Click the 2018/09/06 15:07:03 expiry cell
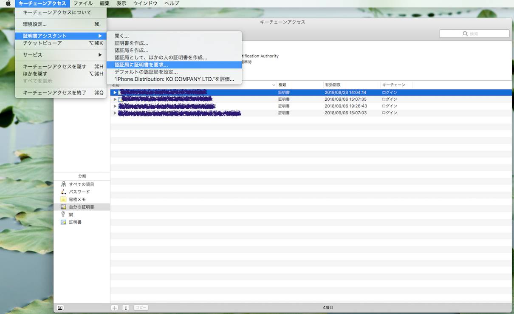Image resolution: width=514 pixels, height=314 pixels. [x=345, y=113]
